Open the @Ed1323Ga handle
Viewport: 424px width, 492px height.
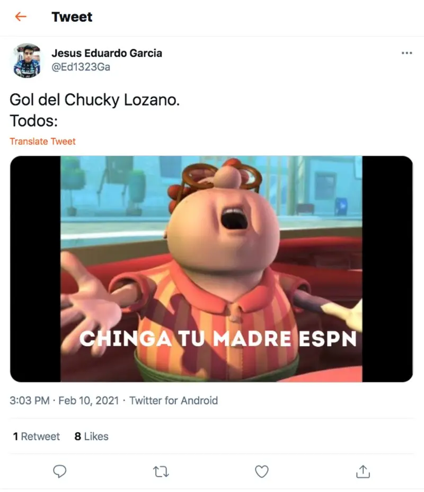pos(81,67)
